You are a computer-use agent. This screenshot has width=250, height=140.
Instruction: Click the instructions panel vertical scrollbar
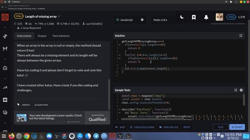click(x=109, y=94)
